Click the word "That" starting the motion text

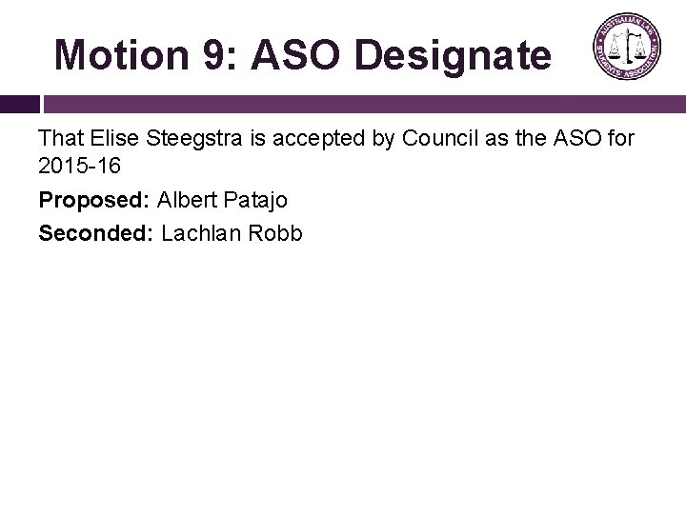(x=61, y=139)
